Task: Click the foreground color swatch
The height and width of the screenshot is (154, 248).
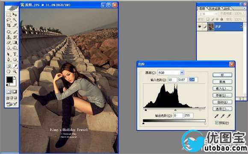Action: coord(9,80)
